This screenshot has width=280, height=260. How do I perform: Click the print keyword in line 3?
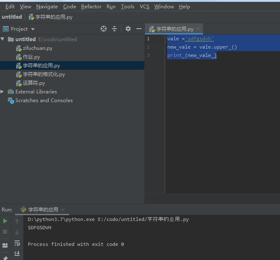click(x=174, y=56)
